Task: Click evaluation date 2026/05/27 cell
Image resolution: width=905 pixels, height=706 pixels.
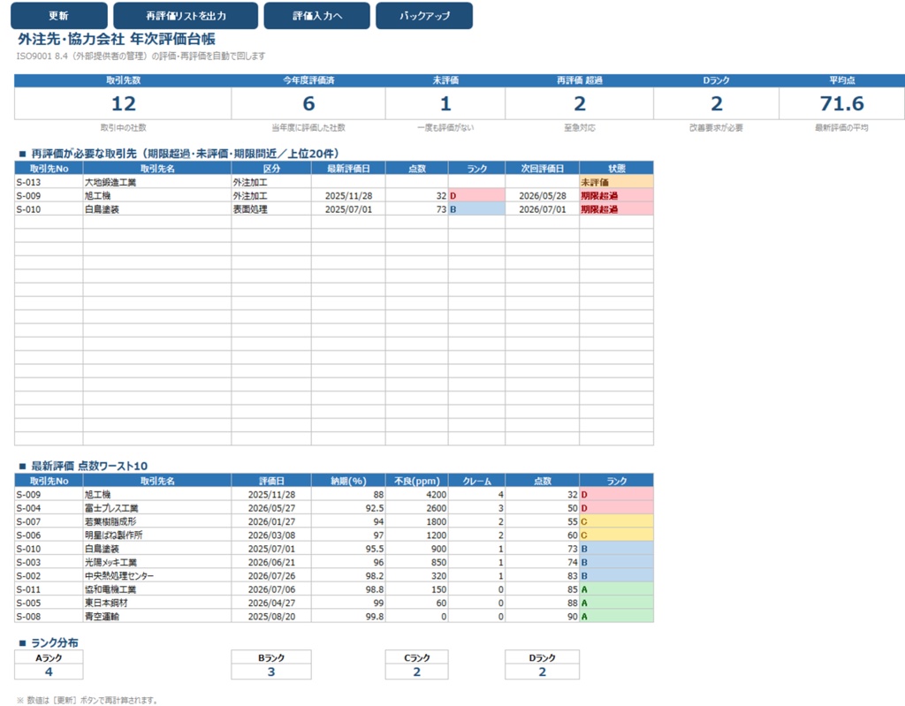Action: (x=271, y=508)
